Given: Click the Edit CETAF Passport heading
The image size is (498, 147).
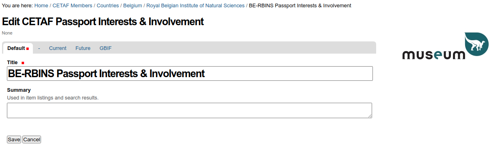Looking at the screenshot, I should coord(103,22).
